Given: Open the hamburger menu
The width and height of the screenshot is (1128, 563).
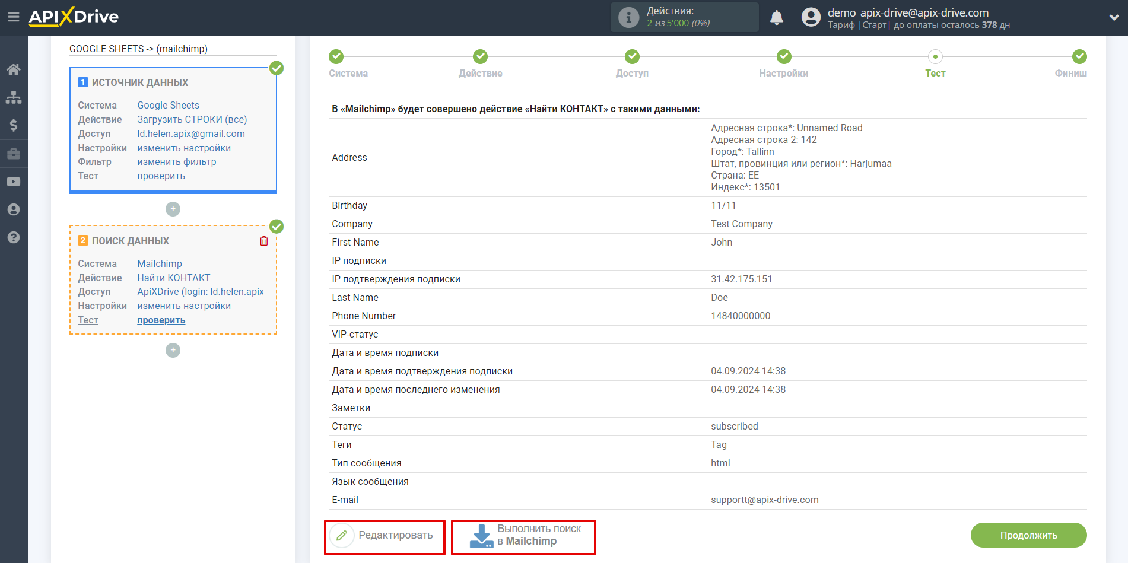Looking at the screenshot, I should click(x=13, y=17).
